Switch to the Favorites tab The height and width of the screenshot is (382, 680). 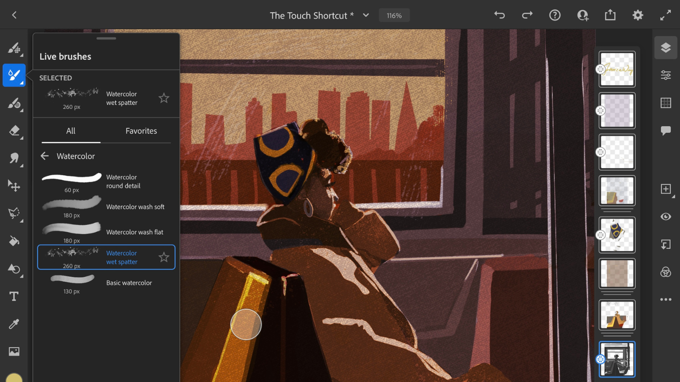pos(141,131)
